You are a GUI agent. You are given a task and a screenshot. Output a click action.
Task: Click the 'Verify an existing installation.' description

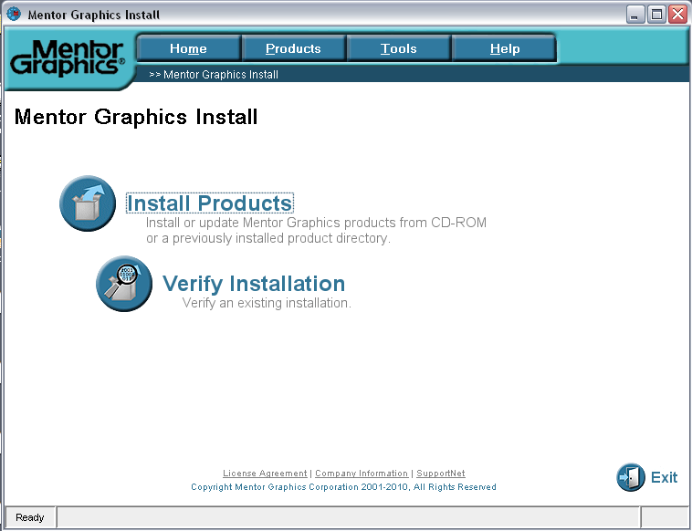click(x=267, y=303)
